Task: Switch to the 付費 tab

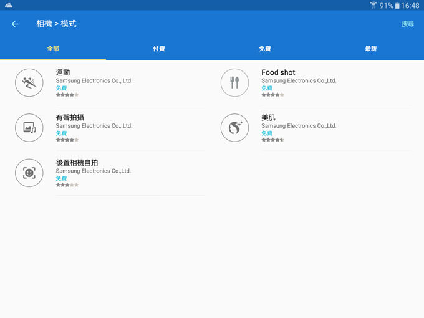Action: 159,49
